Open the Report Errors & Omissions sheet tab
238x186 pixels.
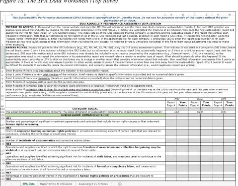[x=56, y=184]
